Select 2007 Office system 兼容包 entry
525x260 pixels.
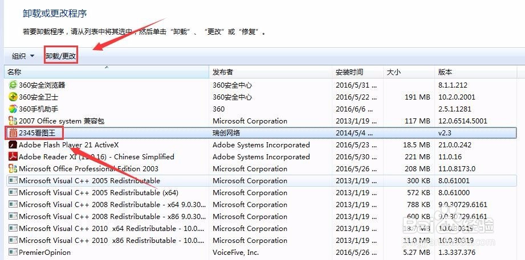62,121
